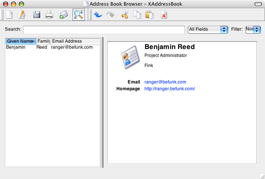Screen dimensions: 265x179
Task: Sort by Given Name column header
Action: (21, 41)
